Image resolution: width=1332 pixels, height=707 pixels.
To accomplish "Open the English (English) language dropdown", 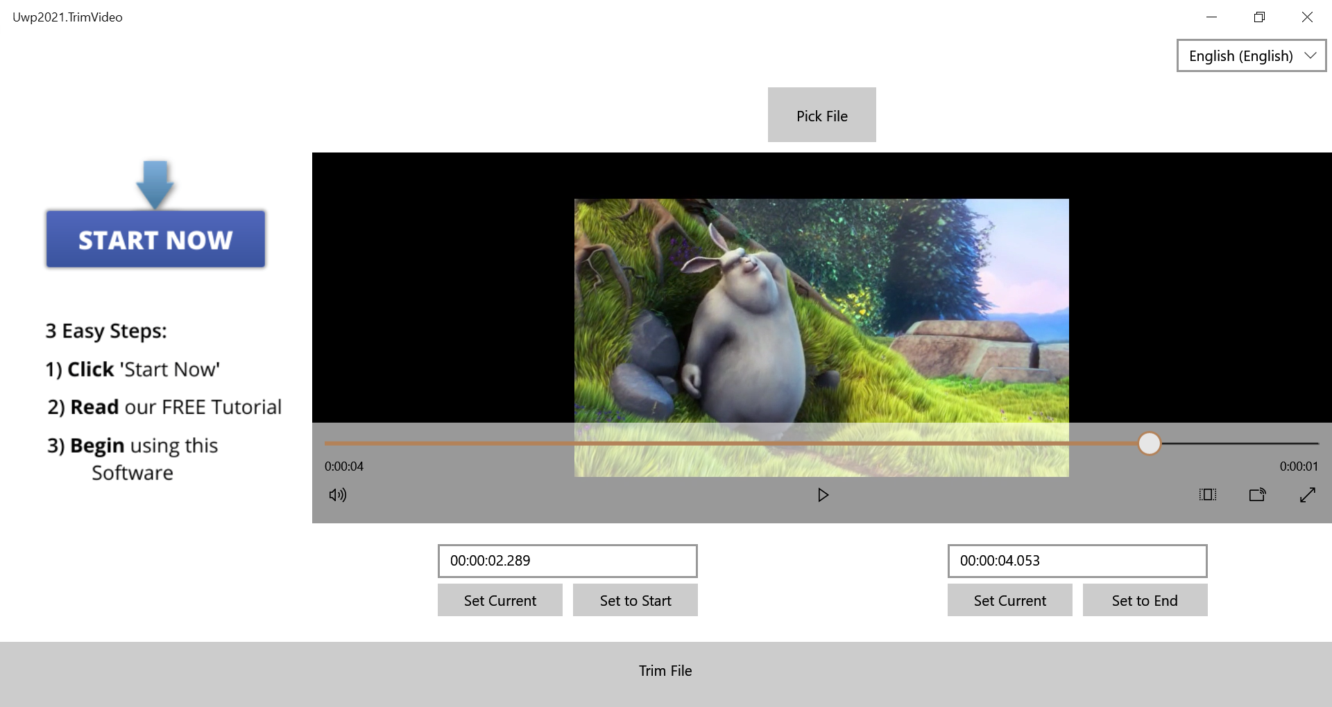I will click(x=1251, y=55).
